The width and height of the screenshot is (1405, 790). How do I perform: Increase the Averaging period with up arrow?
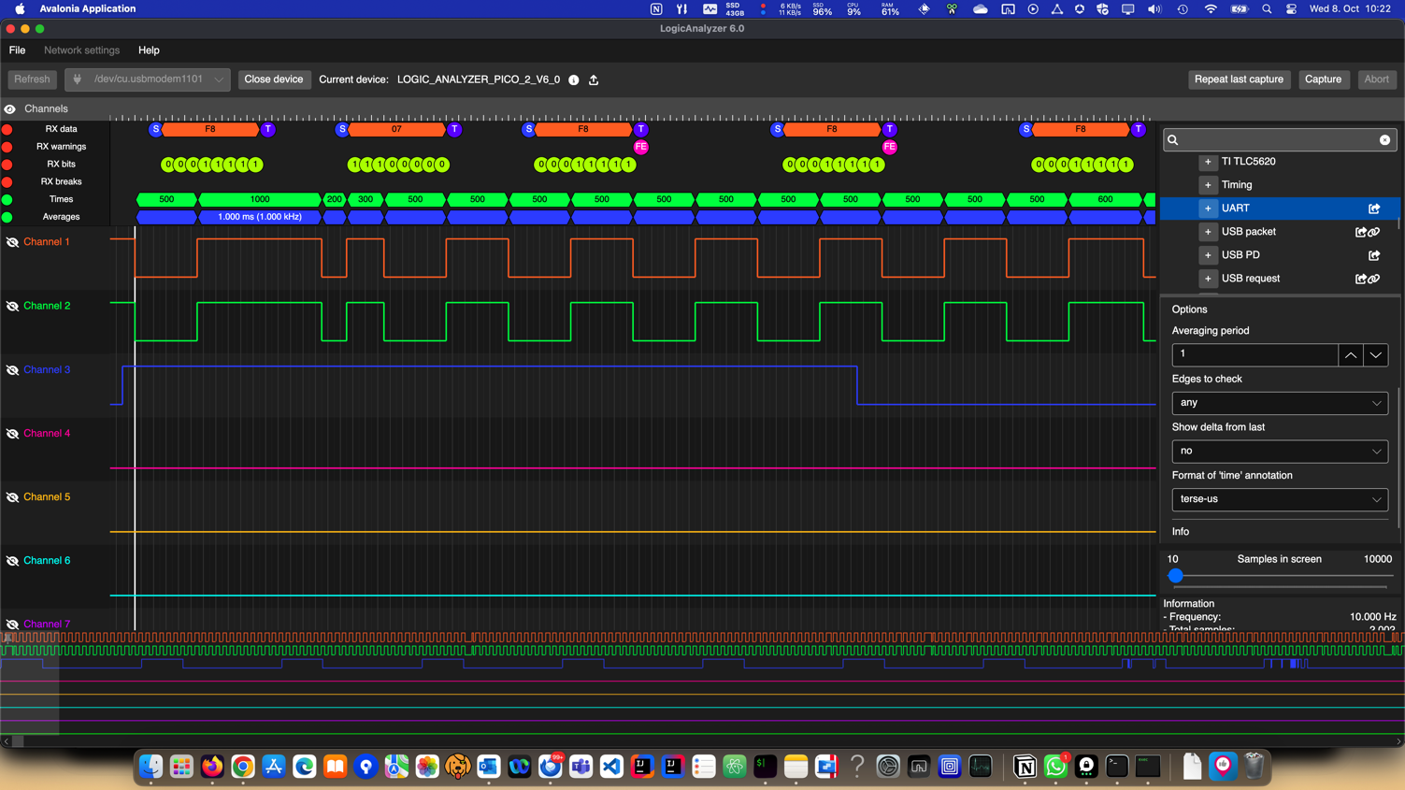[1351, 355]
